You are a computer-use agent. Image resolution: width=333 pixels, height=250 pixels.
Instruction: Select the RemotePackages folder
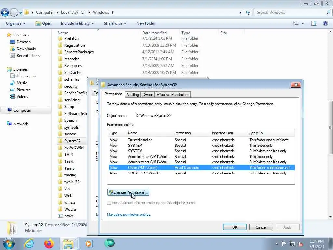click(x=79, y=52)
